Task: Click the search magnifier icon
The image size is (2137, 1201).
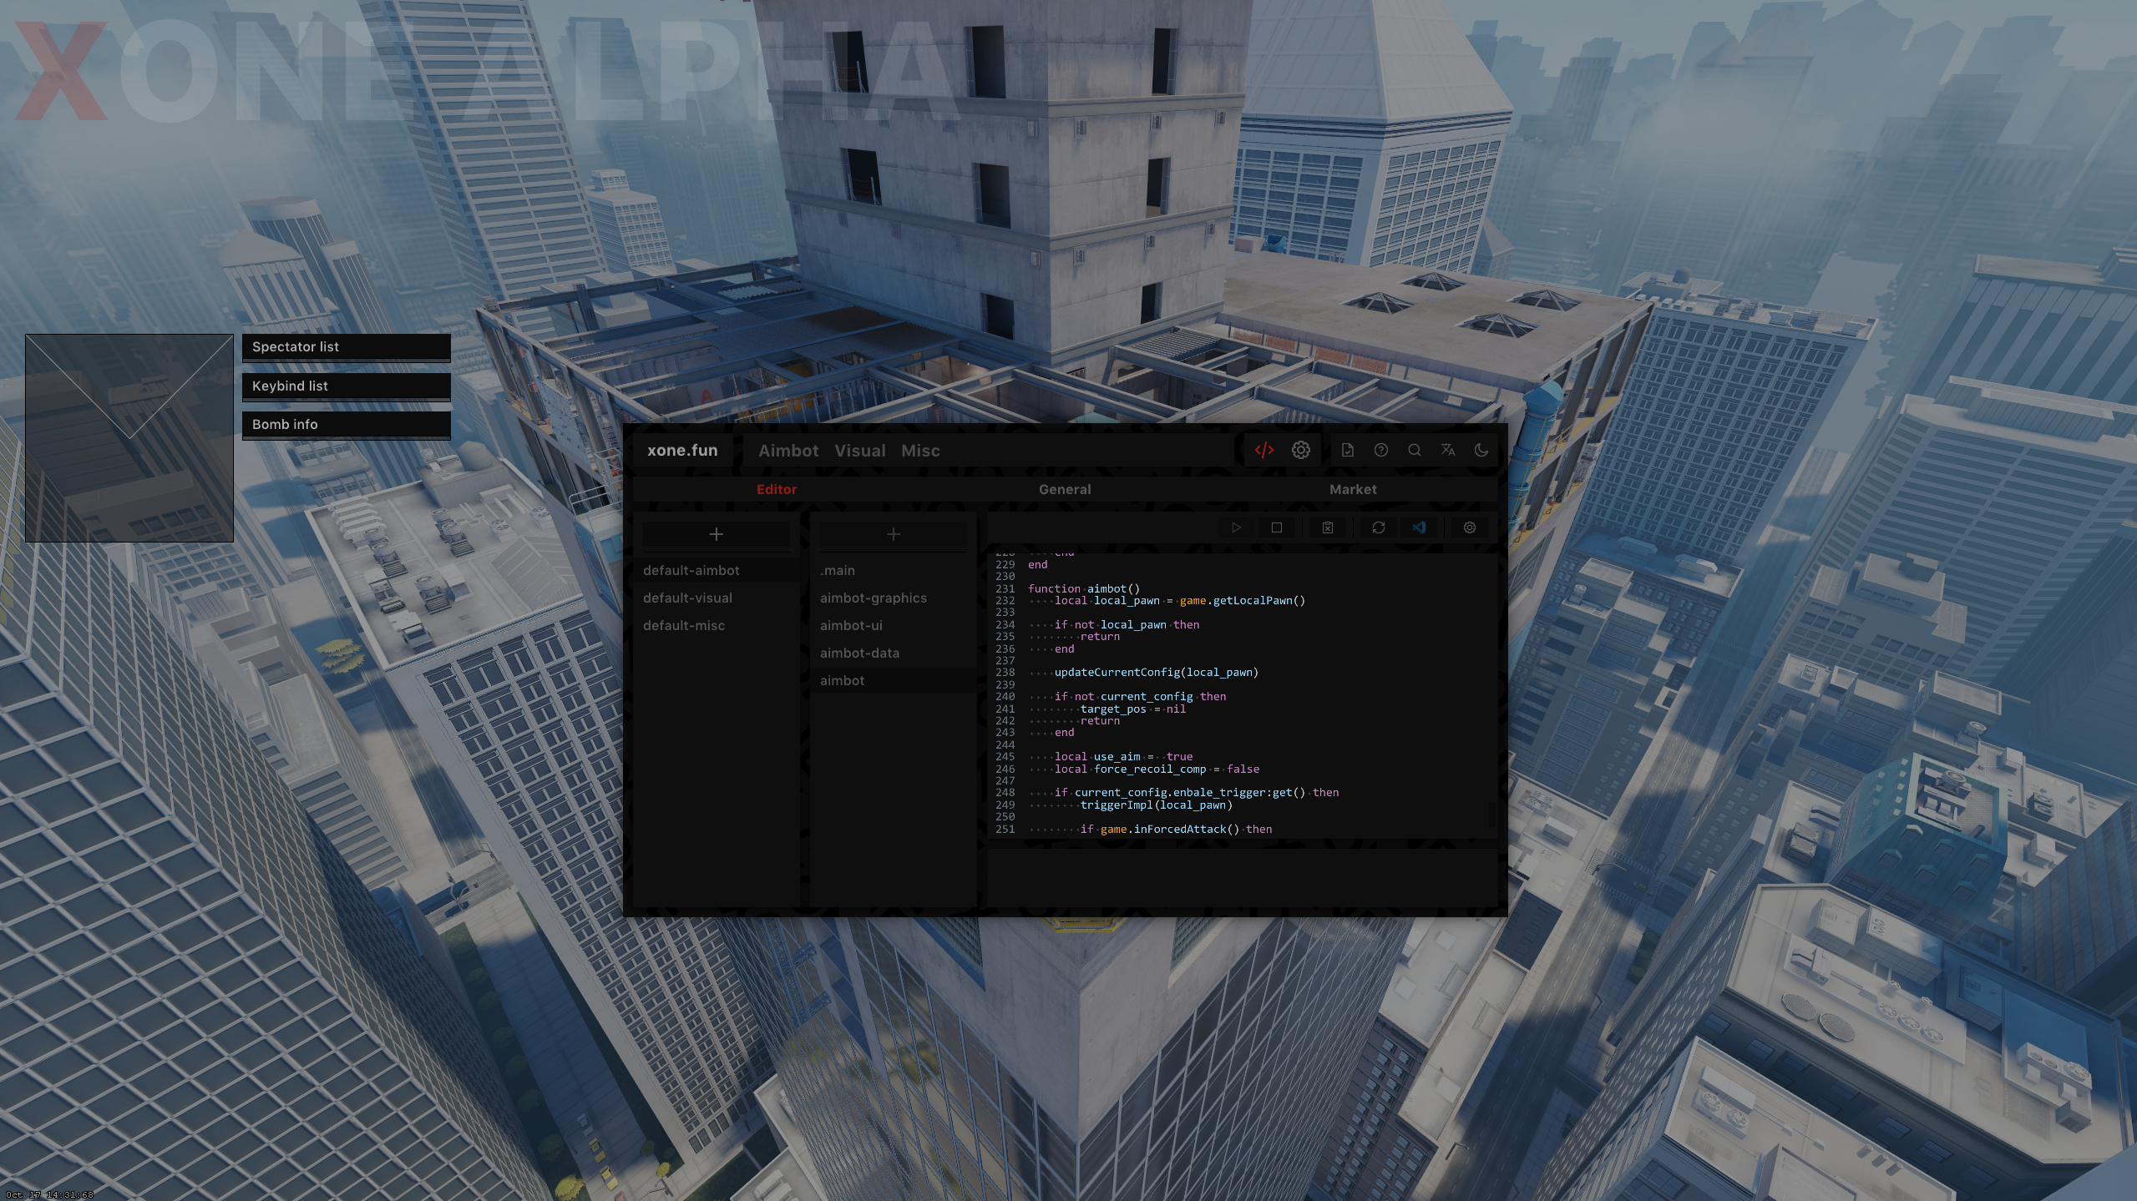Action: (1414, 450)
